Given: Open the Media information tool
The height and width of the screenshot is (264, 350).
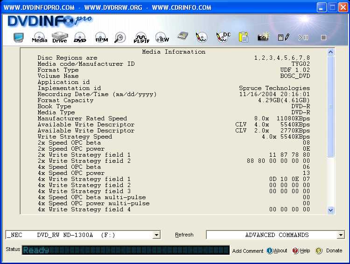Looking at the screenshot, I should (40, 37).
